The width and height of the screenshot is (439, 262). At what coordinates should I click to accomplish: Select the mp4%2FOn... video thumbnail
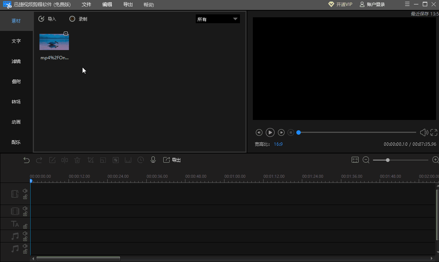tap(54, 42)
